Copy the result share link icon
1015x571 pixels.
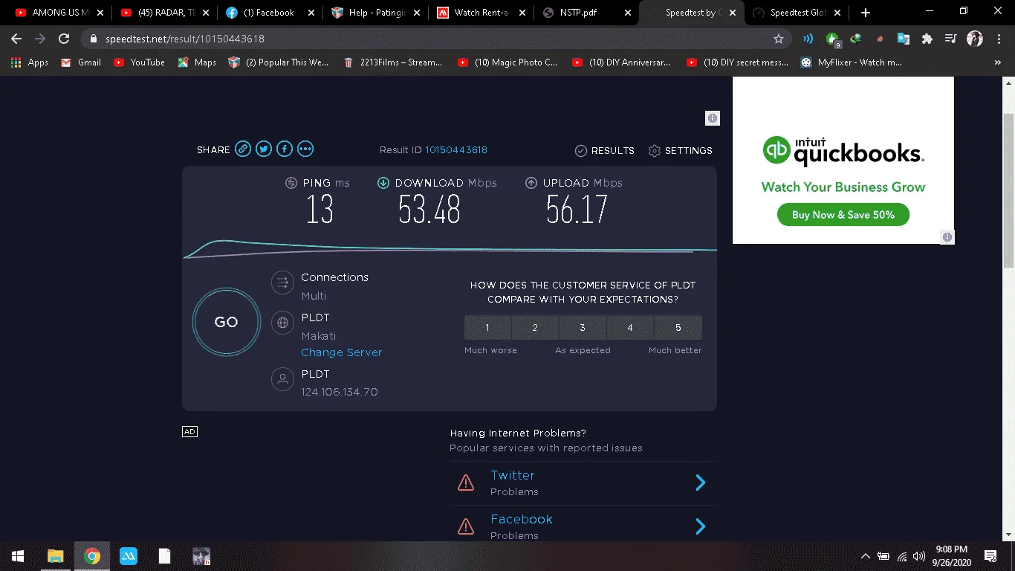click(x=243, y=149)
